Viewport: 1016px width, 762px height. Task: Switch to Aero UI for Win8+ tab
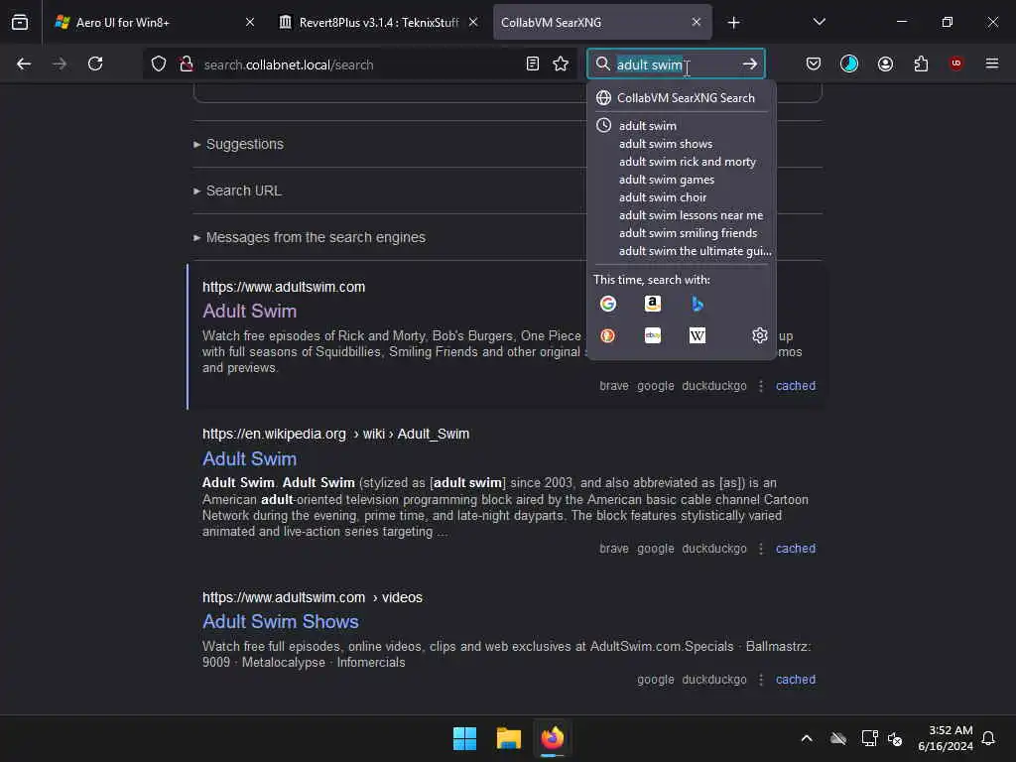point(154,22)
